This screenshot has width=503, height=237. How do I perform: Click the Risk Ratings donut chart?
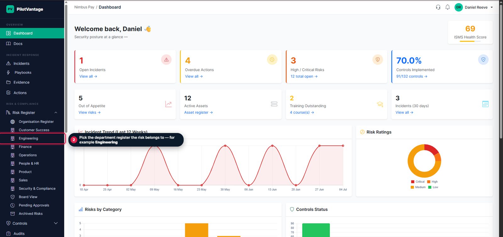click(x=424, y=161)
